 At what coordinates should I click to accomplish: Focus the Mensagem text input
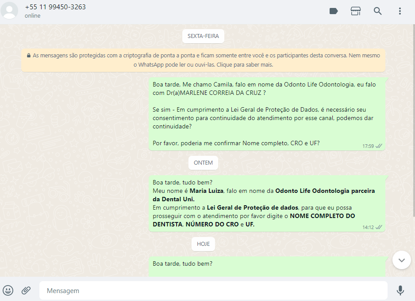(x=213, y=290)
